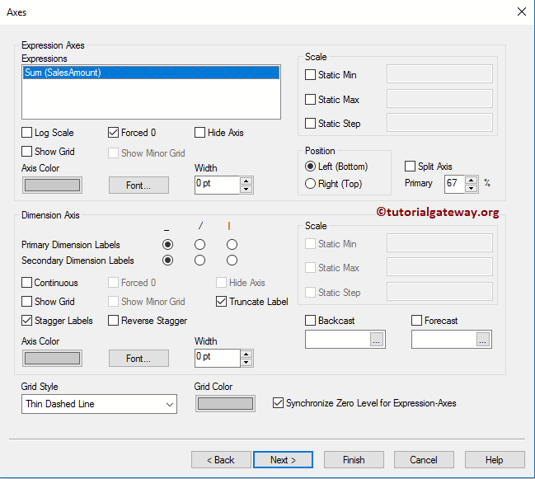Open Font settings for Expression Axes
This screenshot has height=479, width=535.
click(x=138, y=185)
